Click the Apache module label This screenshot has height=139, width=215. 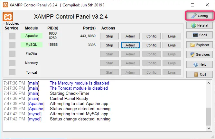click(x=32, y=36)
